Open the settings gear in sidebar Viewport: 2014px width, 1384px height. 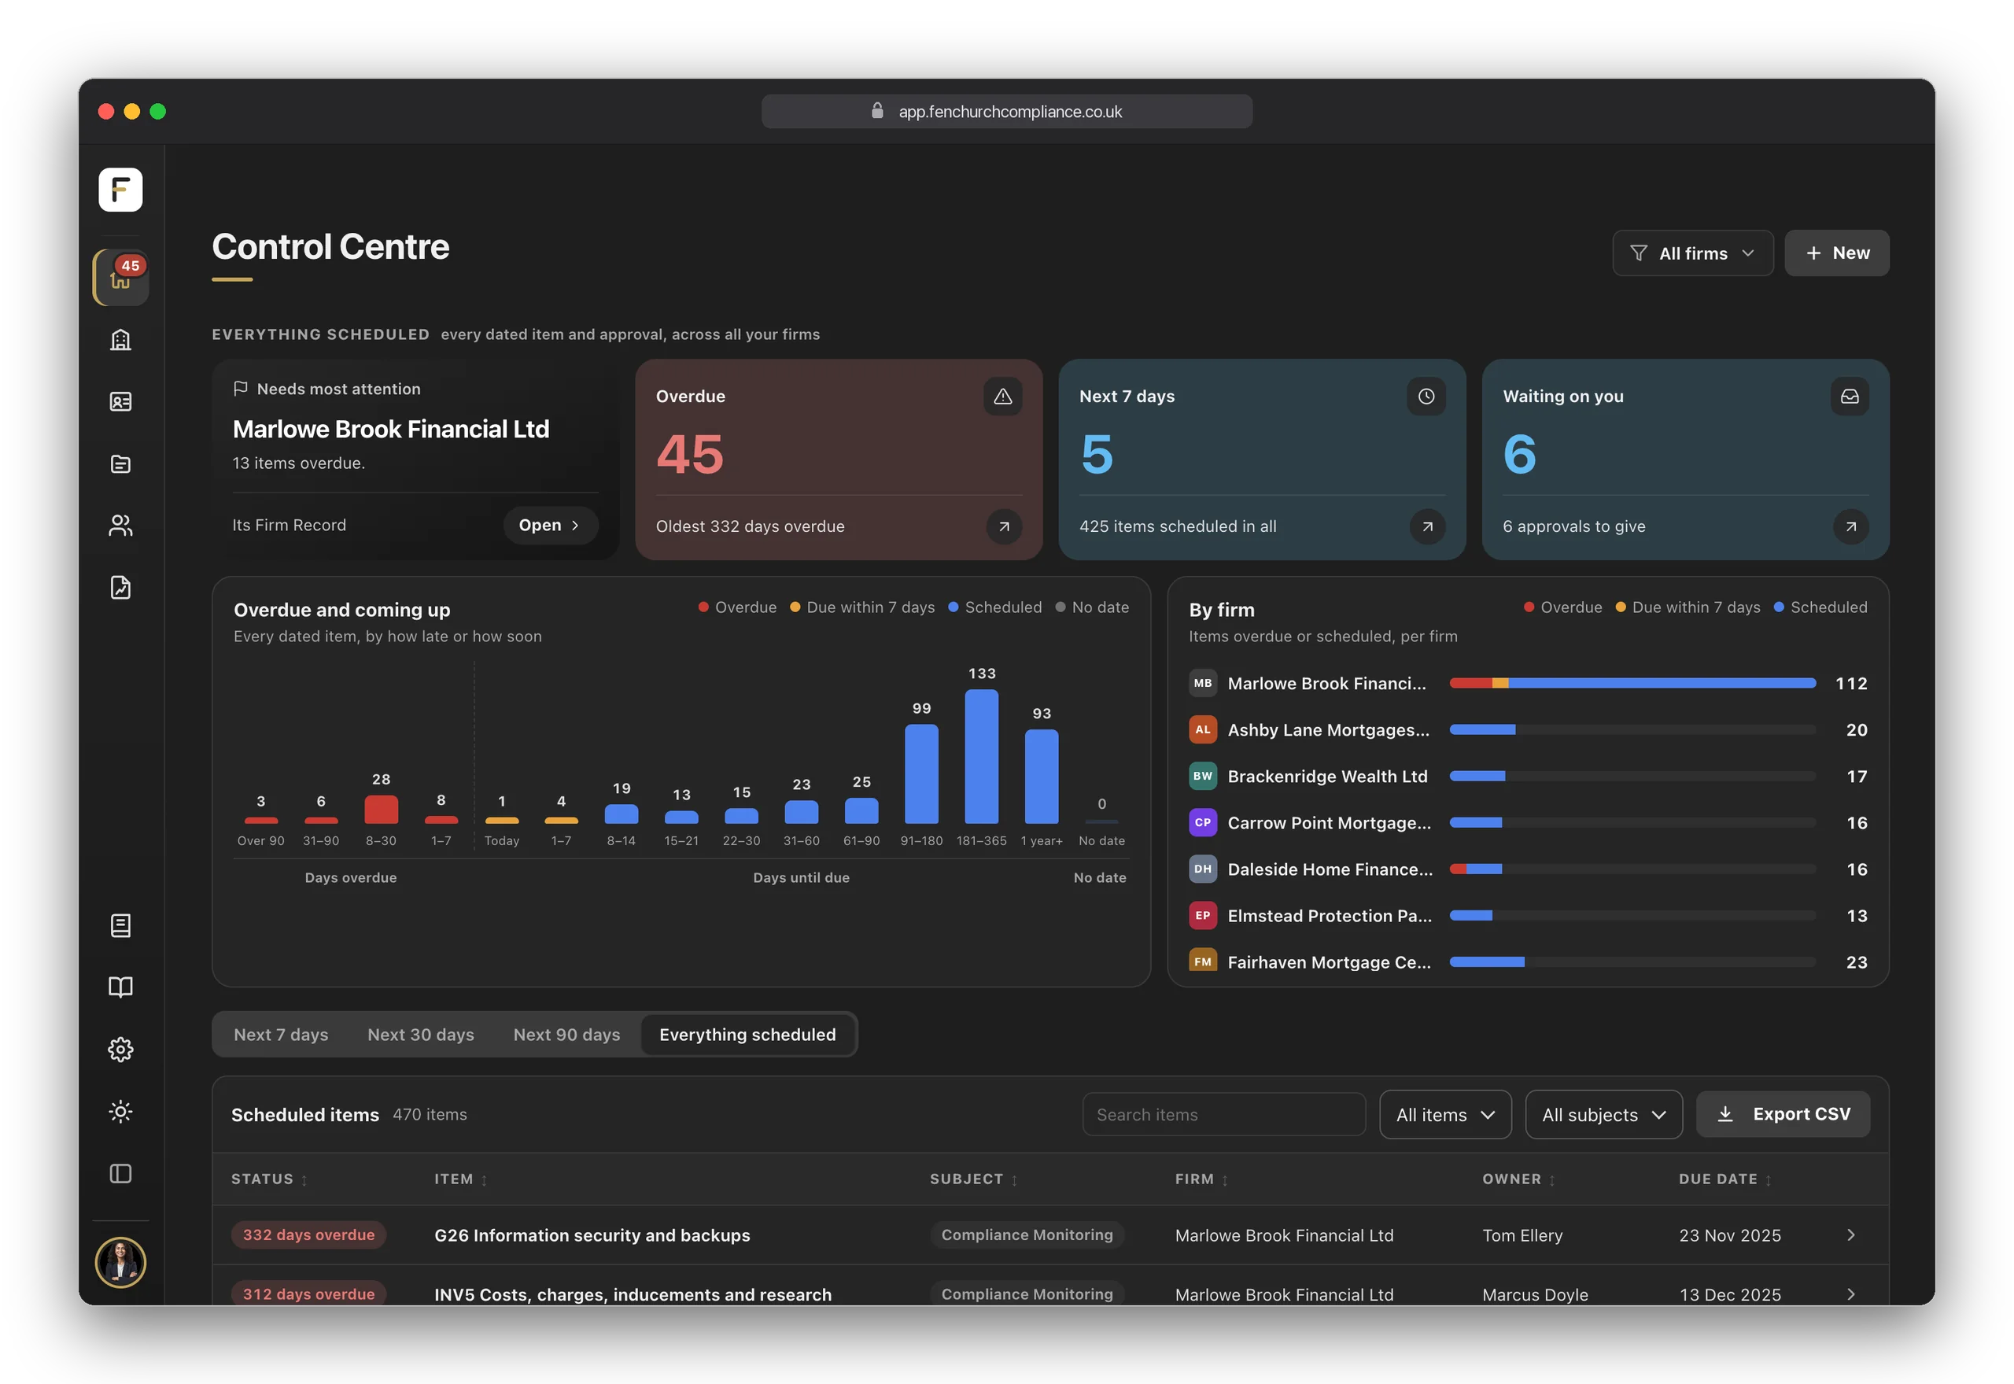click(120, 1050)
